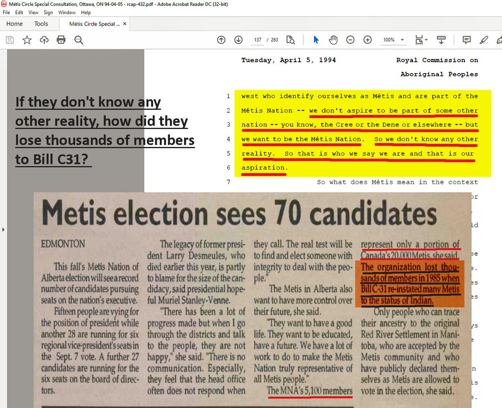Switch to the Home tab
502x408 pixels.
(x=15, y=24)
